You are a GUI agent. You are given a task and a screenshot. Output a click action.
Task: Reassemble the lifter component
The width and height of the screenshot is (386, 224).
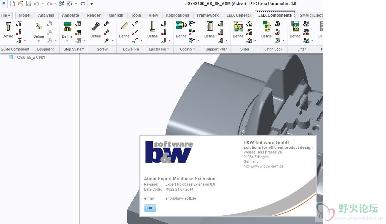[x=306, y=40]
